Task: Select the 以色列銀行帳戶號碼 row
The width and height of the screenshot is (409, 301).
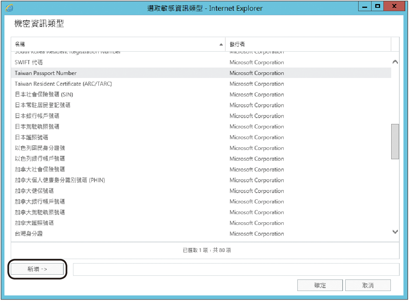Action: (201, 159)
